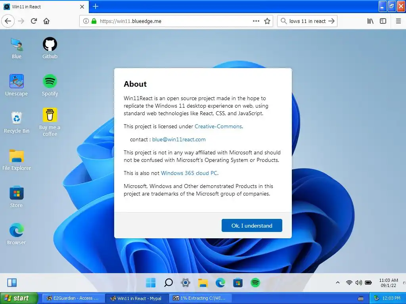This screenshot has height=304, width=406.
Task: Click the Wi-Fi icon in Win11 tray
Action: [x=349, y=283]
